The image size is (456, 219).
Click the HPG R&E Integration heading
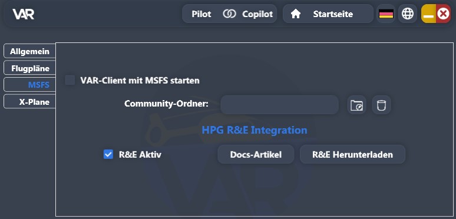coord(255,130)
